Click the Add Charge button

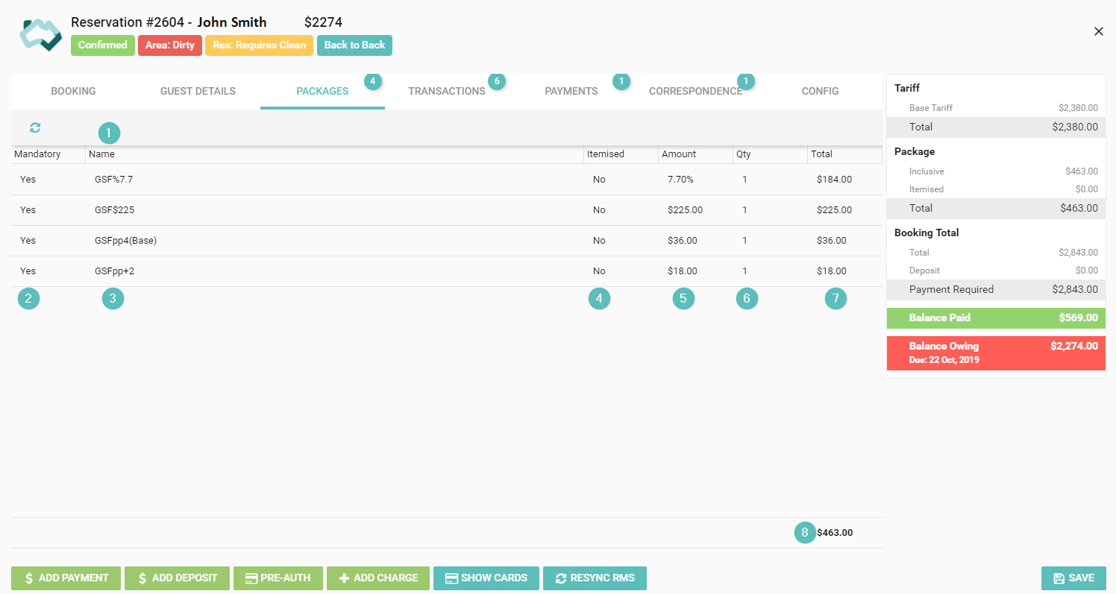[377, 578]
